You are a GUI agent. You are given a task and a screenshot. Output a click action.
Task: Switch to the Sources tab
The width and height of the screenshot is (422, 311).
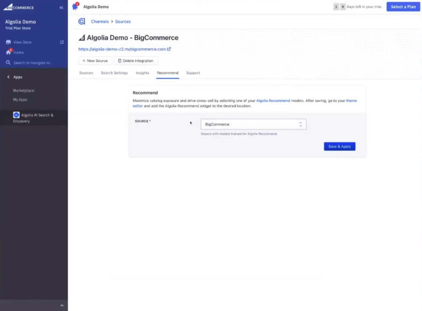(x=86, y=73)
